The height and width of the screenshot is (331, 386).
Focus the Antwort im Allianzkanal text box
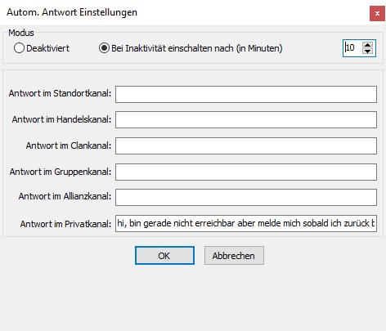(x=246, y=197)
